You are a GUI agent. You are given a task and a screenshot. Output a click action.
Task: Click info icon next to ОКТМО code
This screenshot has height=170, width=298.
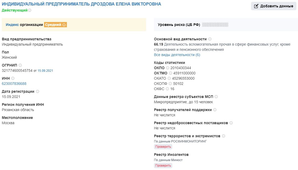(171, 73)
